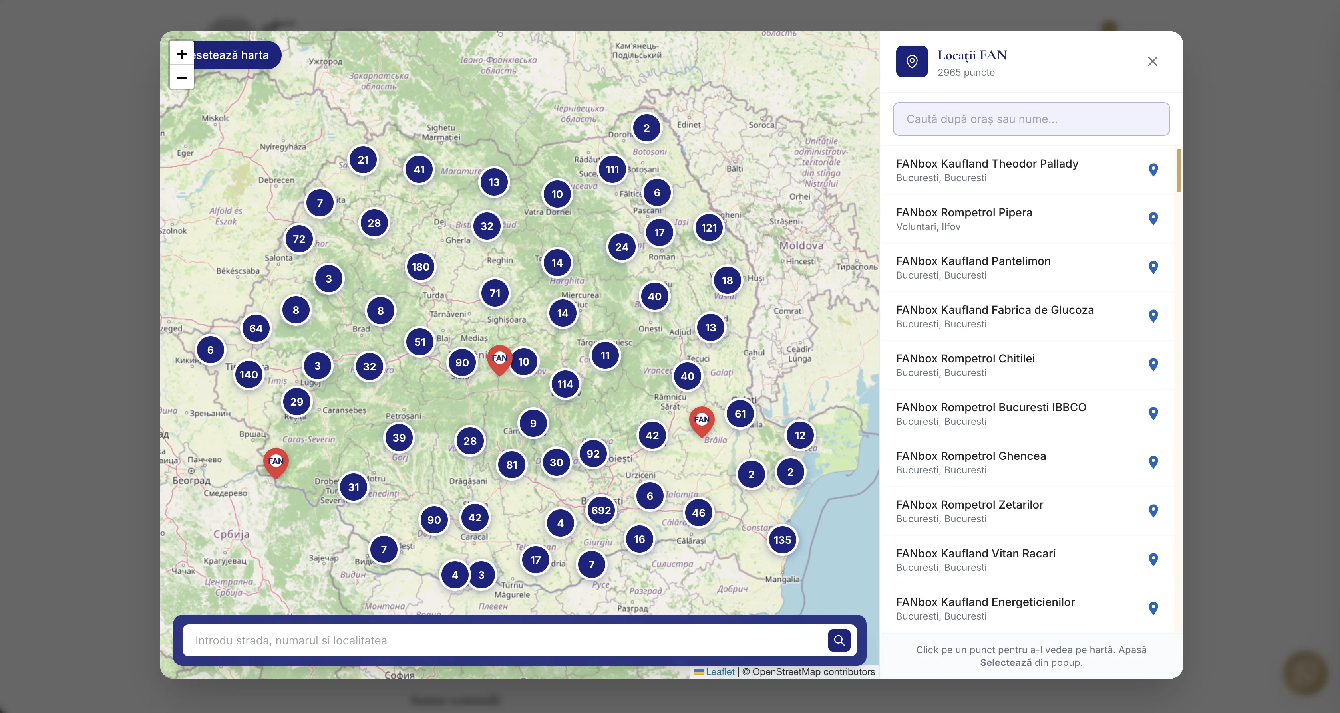Click the pin icon for FANbox Rompetrol Chitilei
The height and width of the screenshot is (713, 1340).
coord(1153,365)
